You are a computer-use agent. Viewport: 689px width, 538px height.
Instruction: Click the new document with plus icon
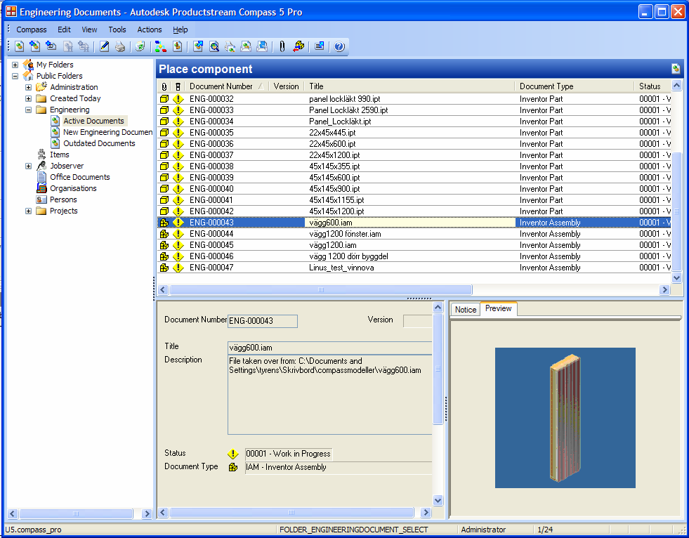(x=34, y=46)
